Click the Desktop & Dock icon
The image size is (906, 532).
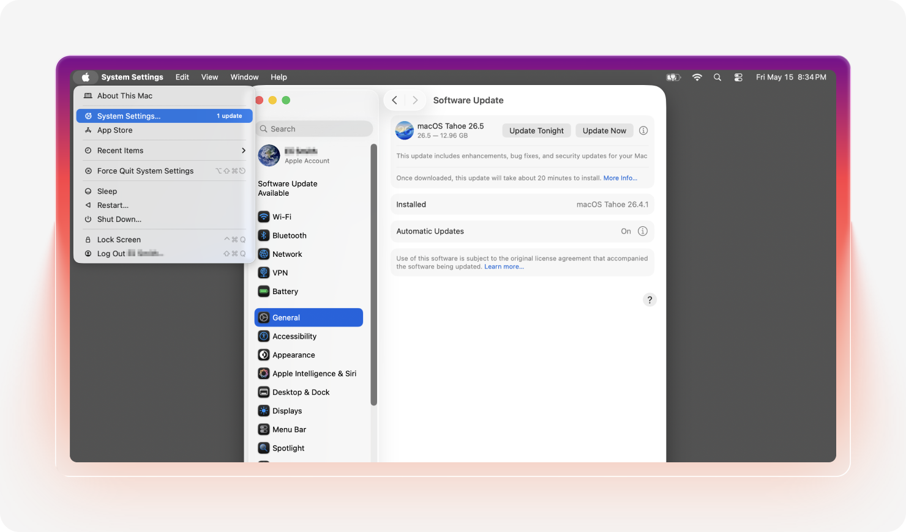click(264, 393)
